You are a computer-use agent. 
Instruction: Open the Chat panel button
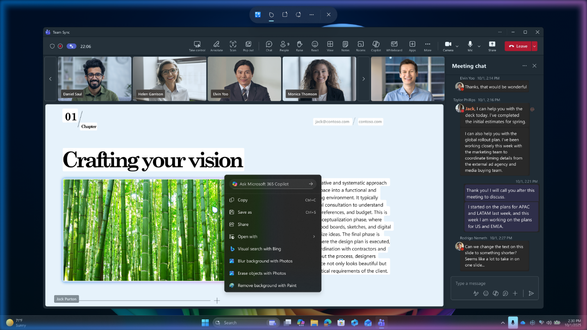269,46
